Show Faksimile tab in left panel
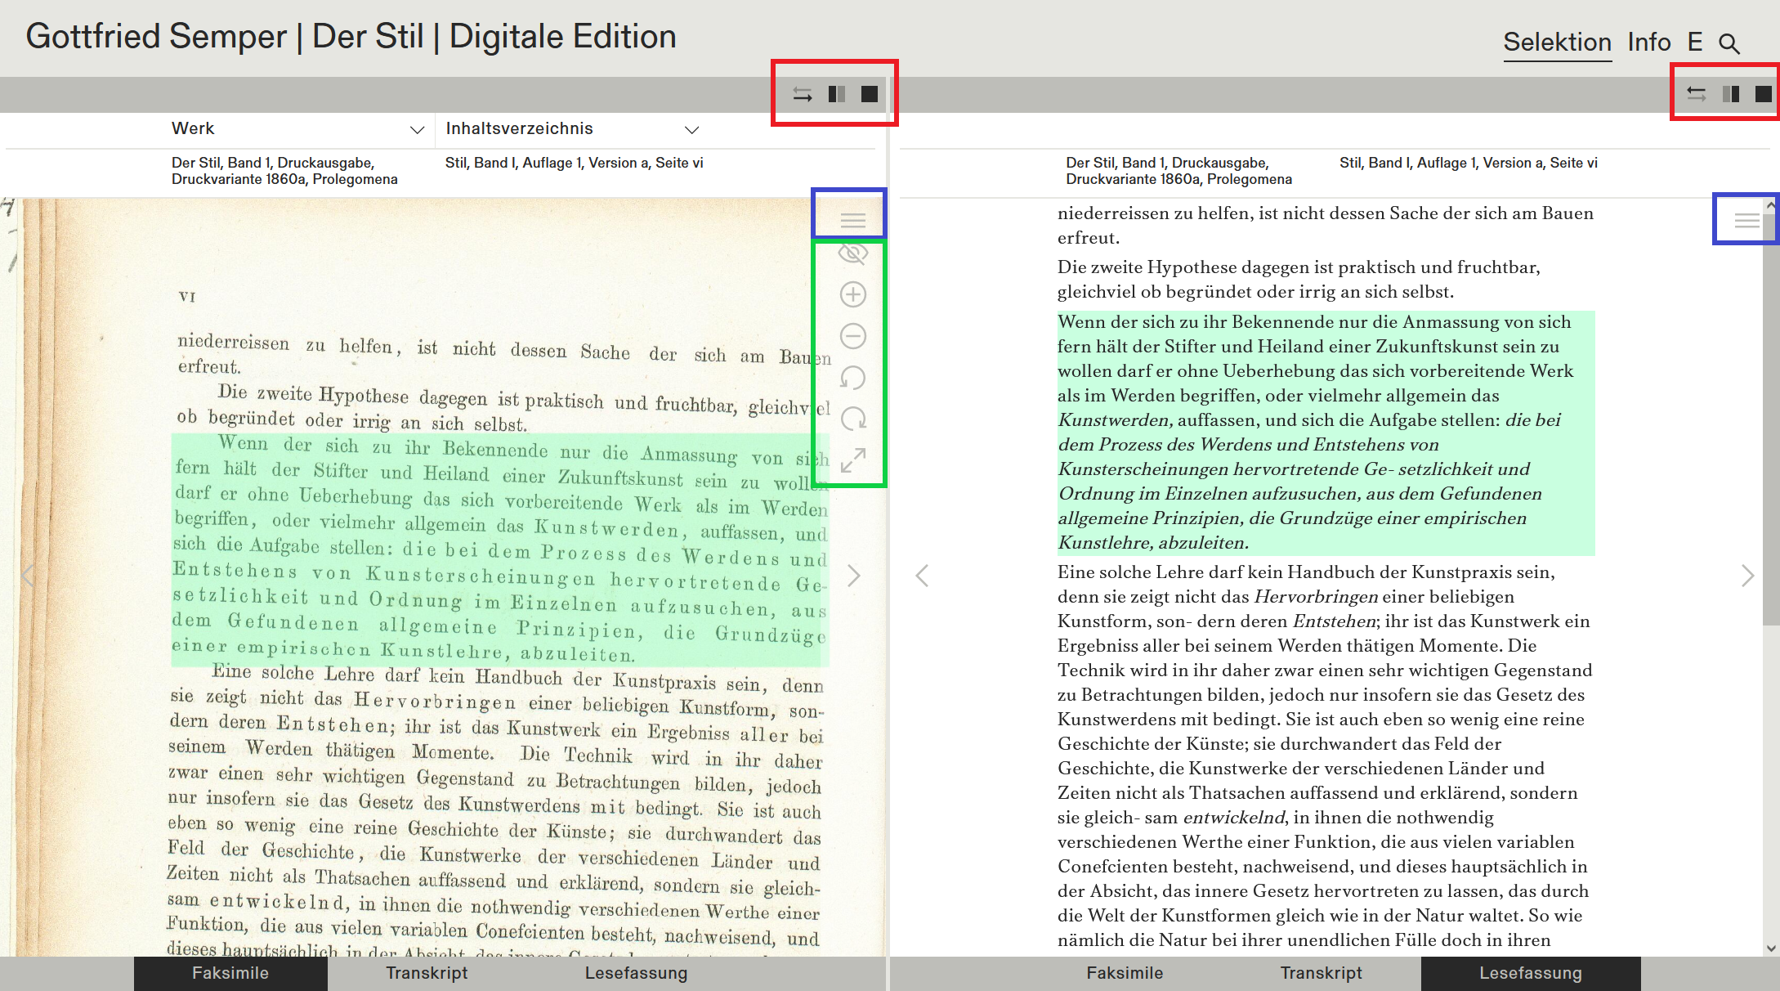The width and height of the screenshot is (1780, 991). click(230, 973)
